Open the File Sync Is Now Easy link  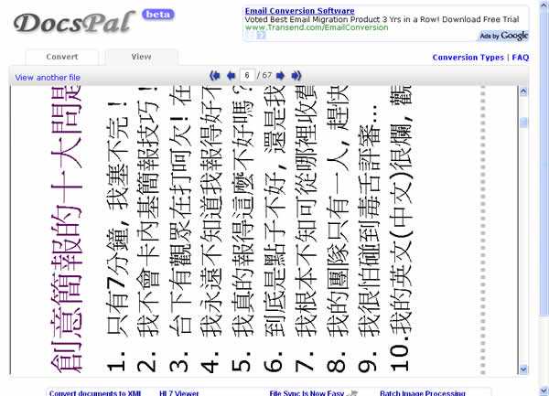[307, 393]
